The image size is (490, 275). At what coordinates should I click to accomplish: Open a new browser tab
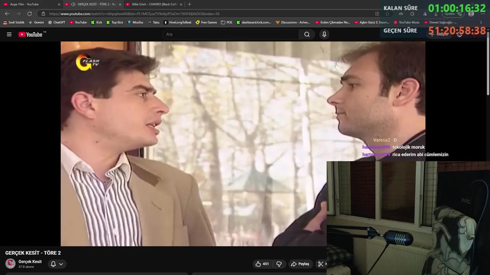[x=189, y=4]
